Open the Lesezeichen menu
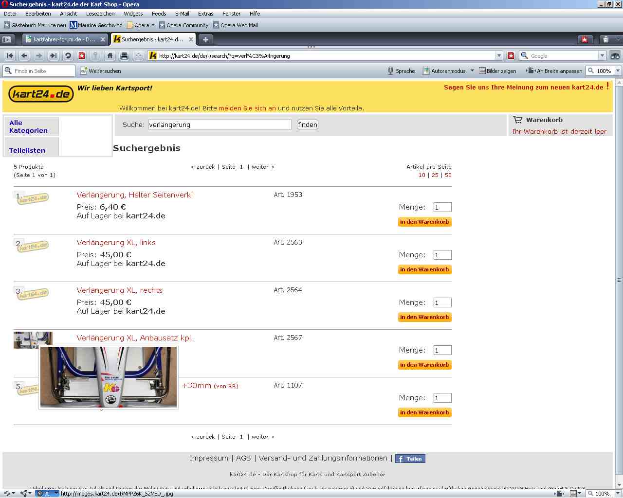 point(100,14)
